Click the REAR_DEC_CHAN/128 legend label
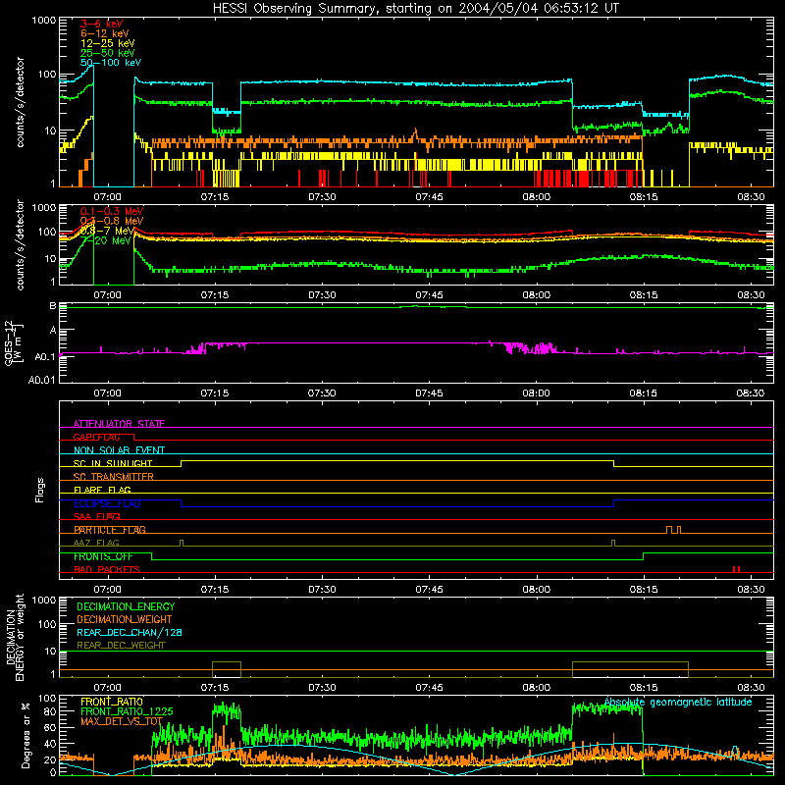This screenshot has width=785, height=785. pos(130,632)
